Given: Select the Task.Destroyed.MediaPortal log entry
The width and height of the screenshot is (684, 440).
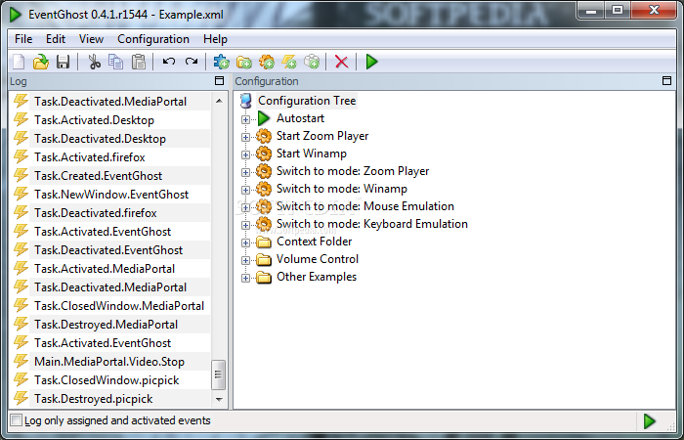Looking at the screenshot, I should point(106,325).
